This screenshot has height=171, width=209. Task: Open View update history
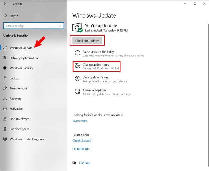(96, 77)
